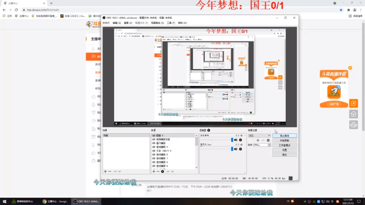Click the transition duration input field
The height and width of the screenshot is (205, 365).
[260, 145]
